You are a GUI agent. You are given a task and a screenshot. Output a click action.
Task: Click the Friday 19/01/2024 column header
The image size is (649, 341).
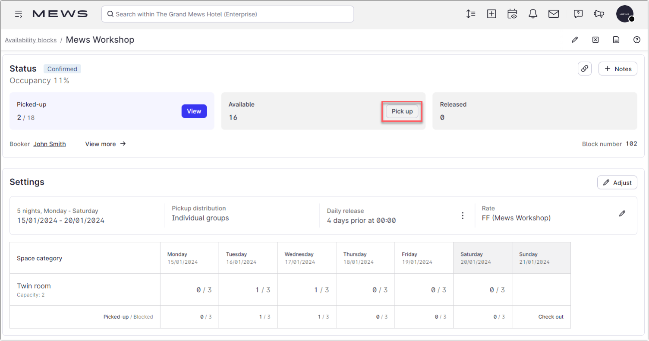tap(424, 258)
